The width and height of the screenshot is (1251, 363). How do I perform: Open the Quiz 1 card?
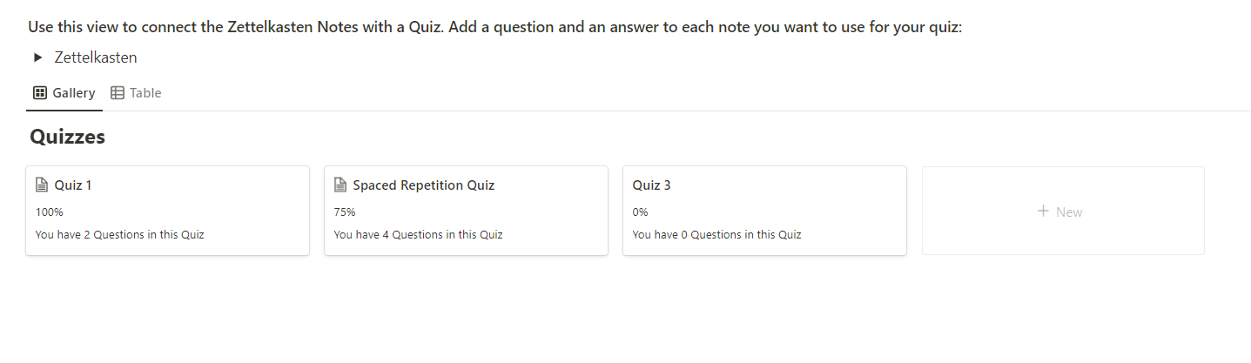168,211
